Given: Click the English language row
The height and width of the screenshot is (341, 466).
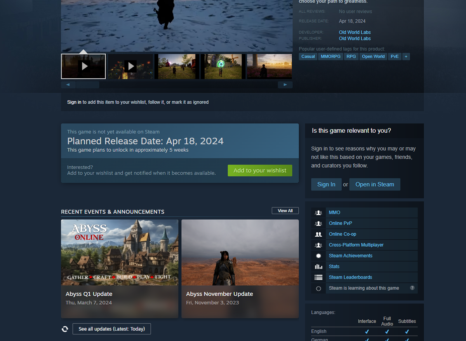Looking at the screenshot, I should (x=363, y=331).
